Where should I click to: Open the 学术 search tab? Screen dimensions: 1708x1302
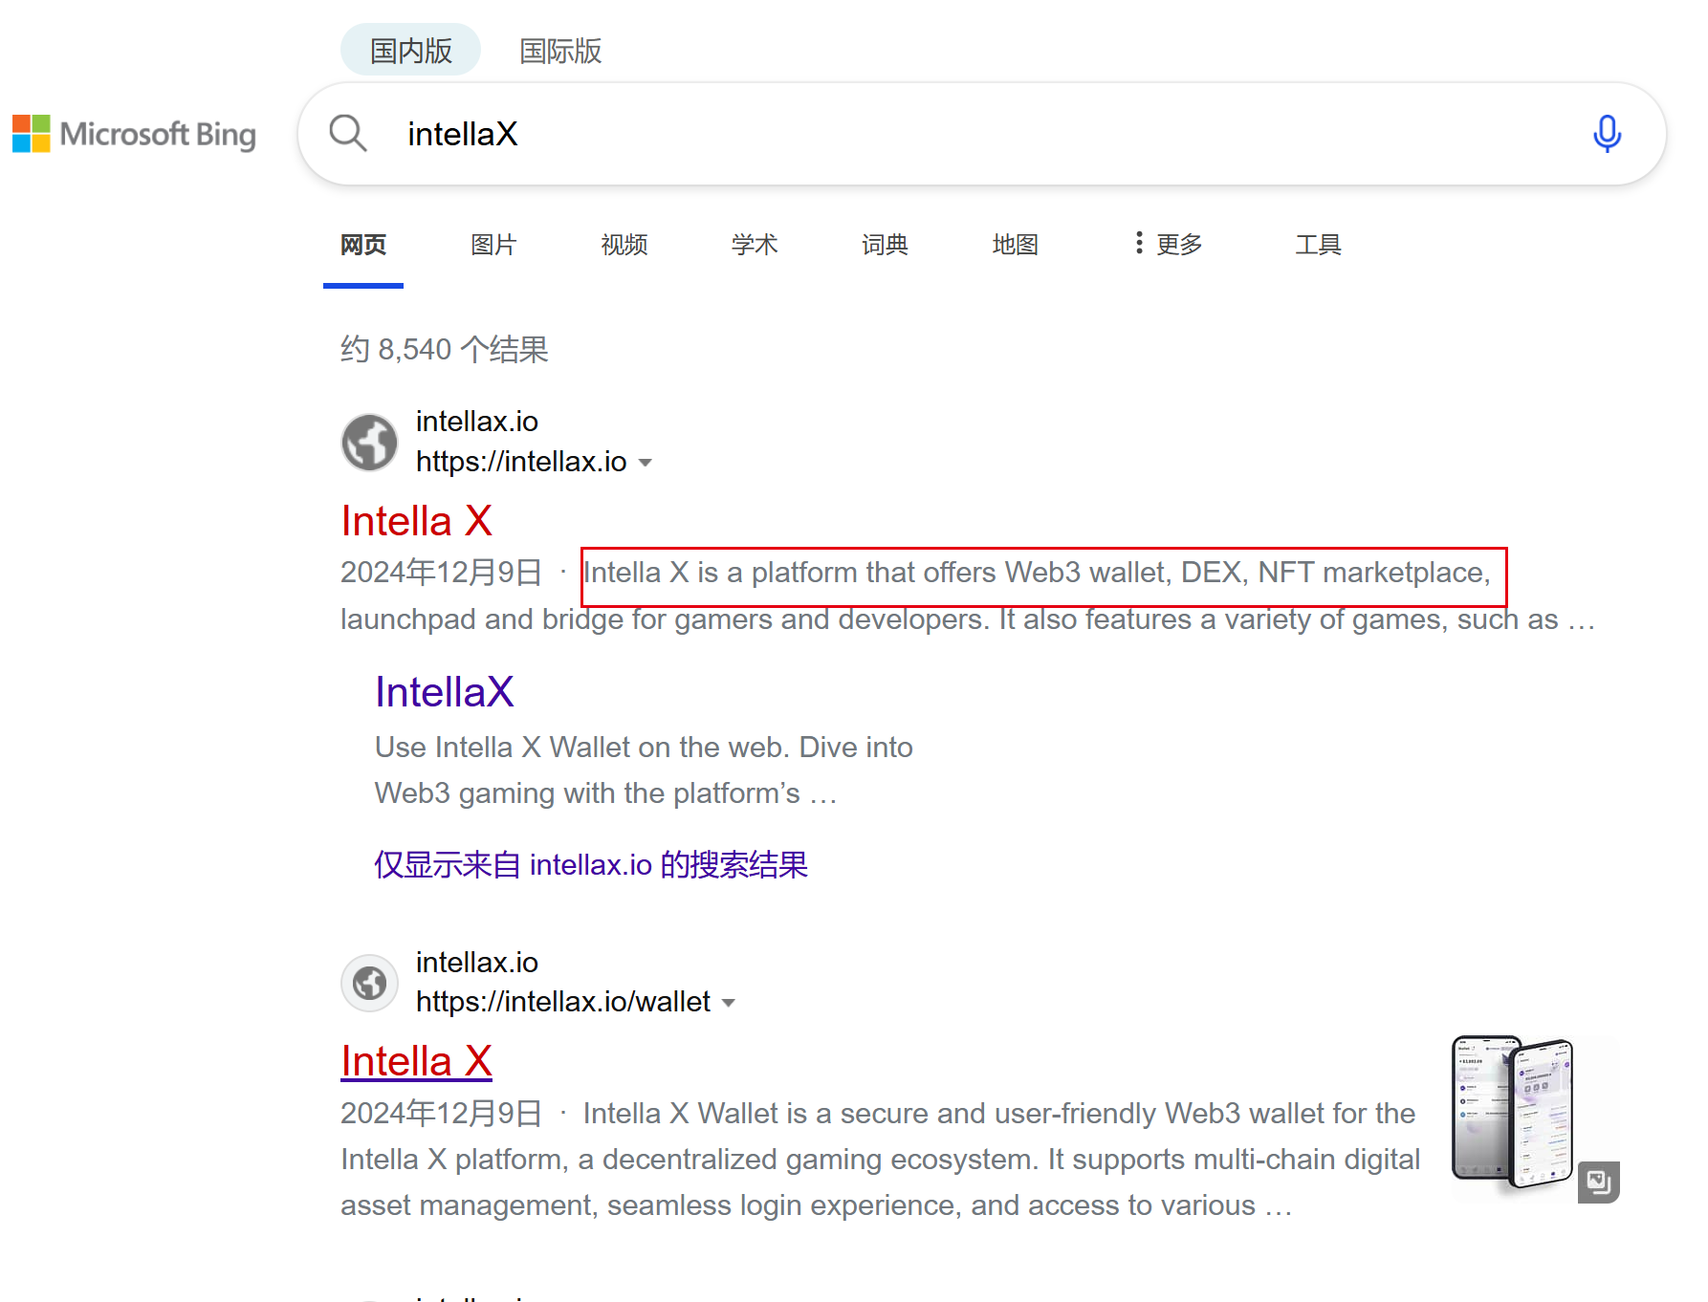coord(755,245)
